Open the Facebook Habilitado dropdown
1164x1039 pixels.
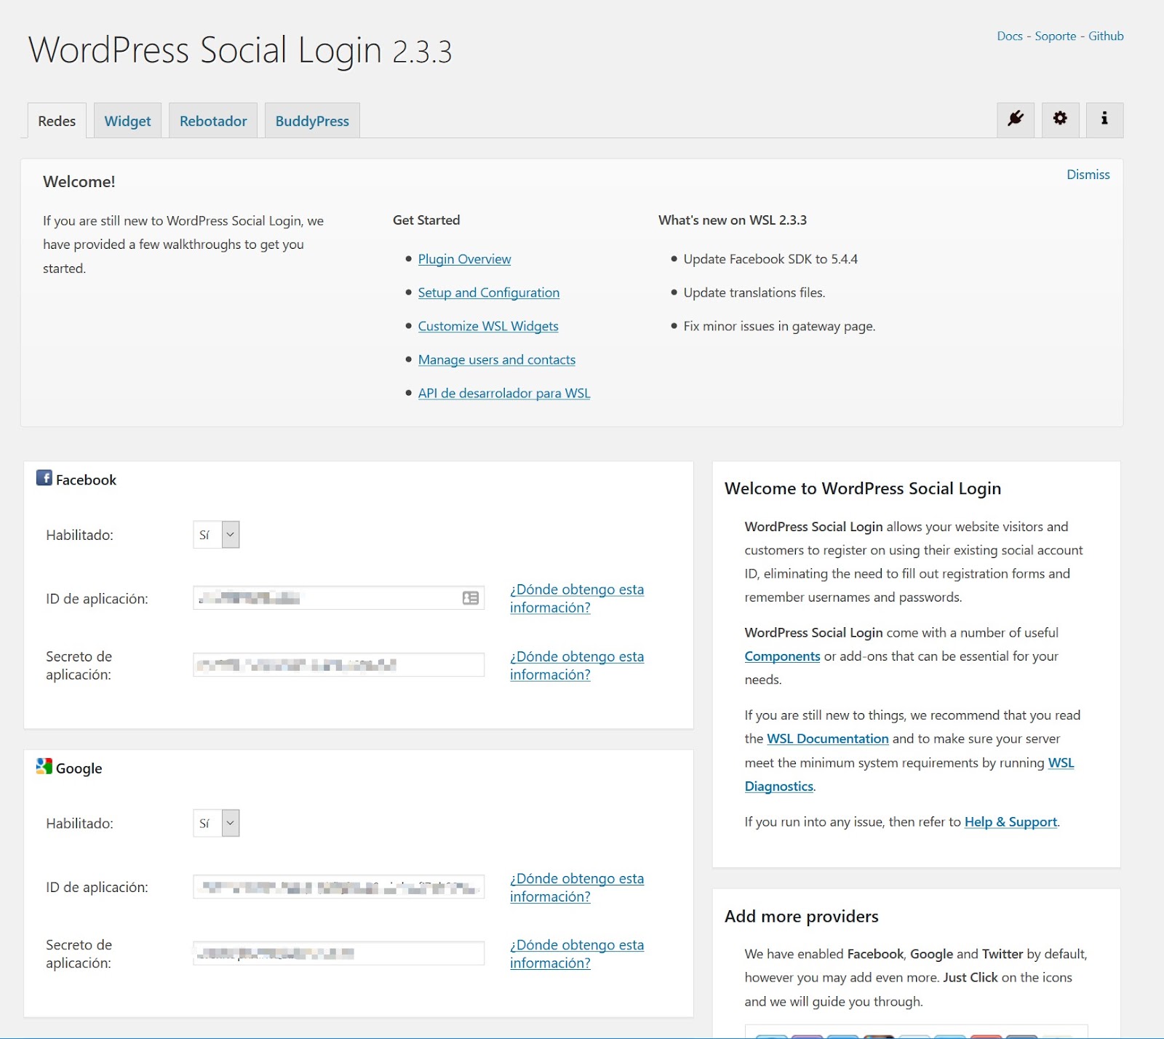tap(216, 535)
